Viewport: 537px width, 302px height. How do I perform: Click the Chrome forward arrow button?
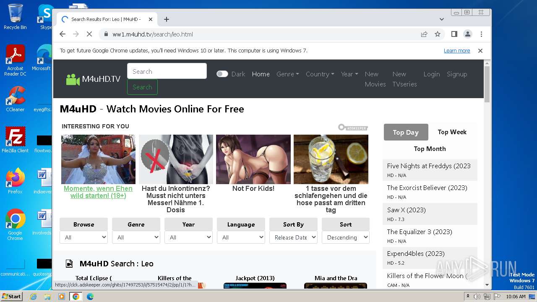point(76,34)
